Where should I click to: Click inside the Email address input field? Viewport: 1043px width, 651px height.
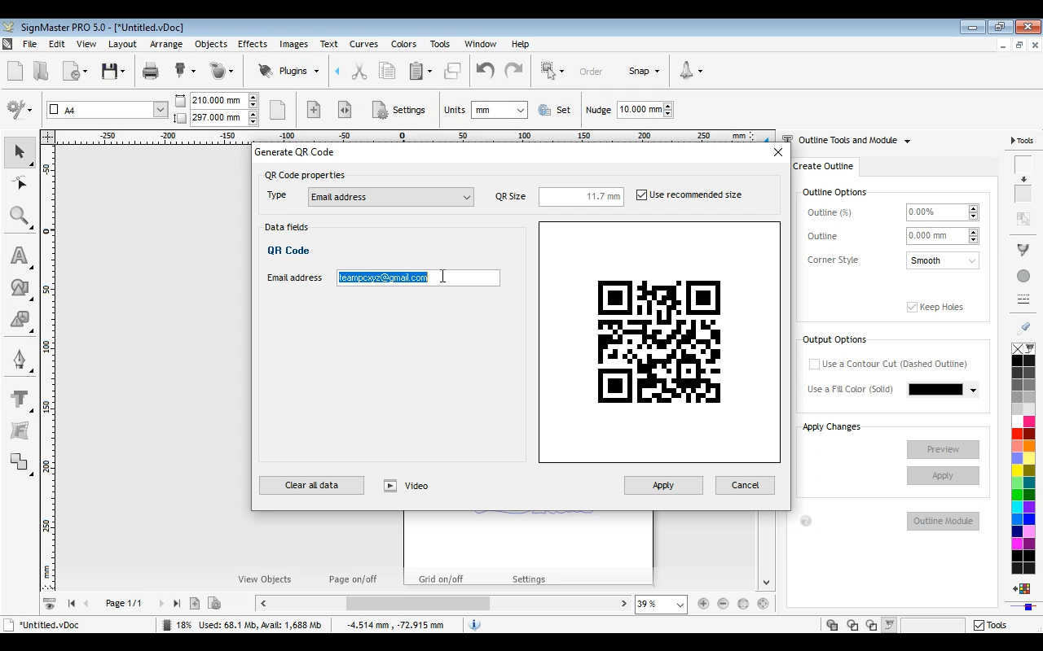click(x=417, y=277)
